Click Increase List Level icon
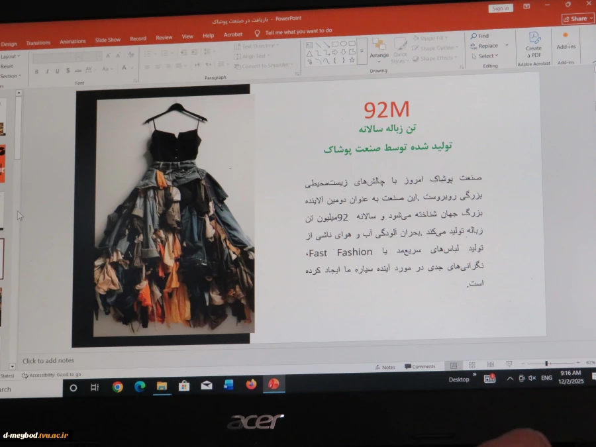 [x=195, y=52]
